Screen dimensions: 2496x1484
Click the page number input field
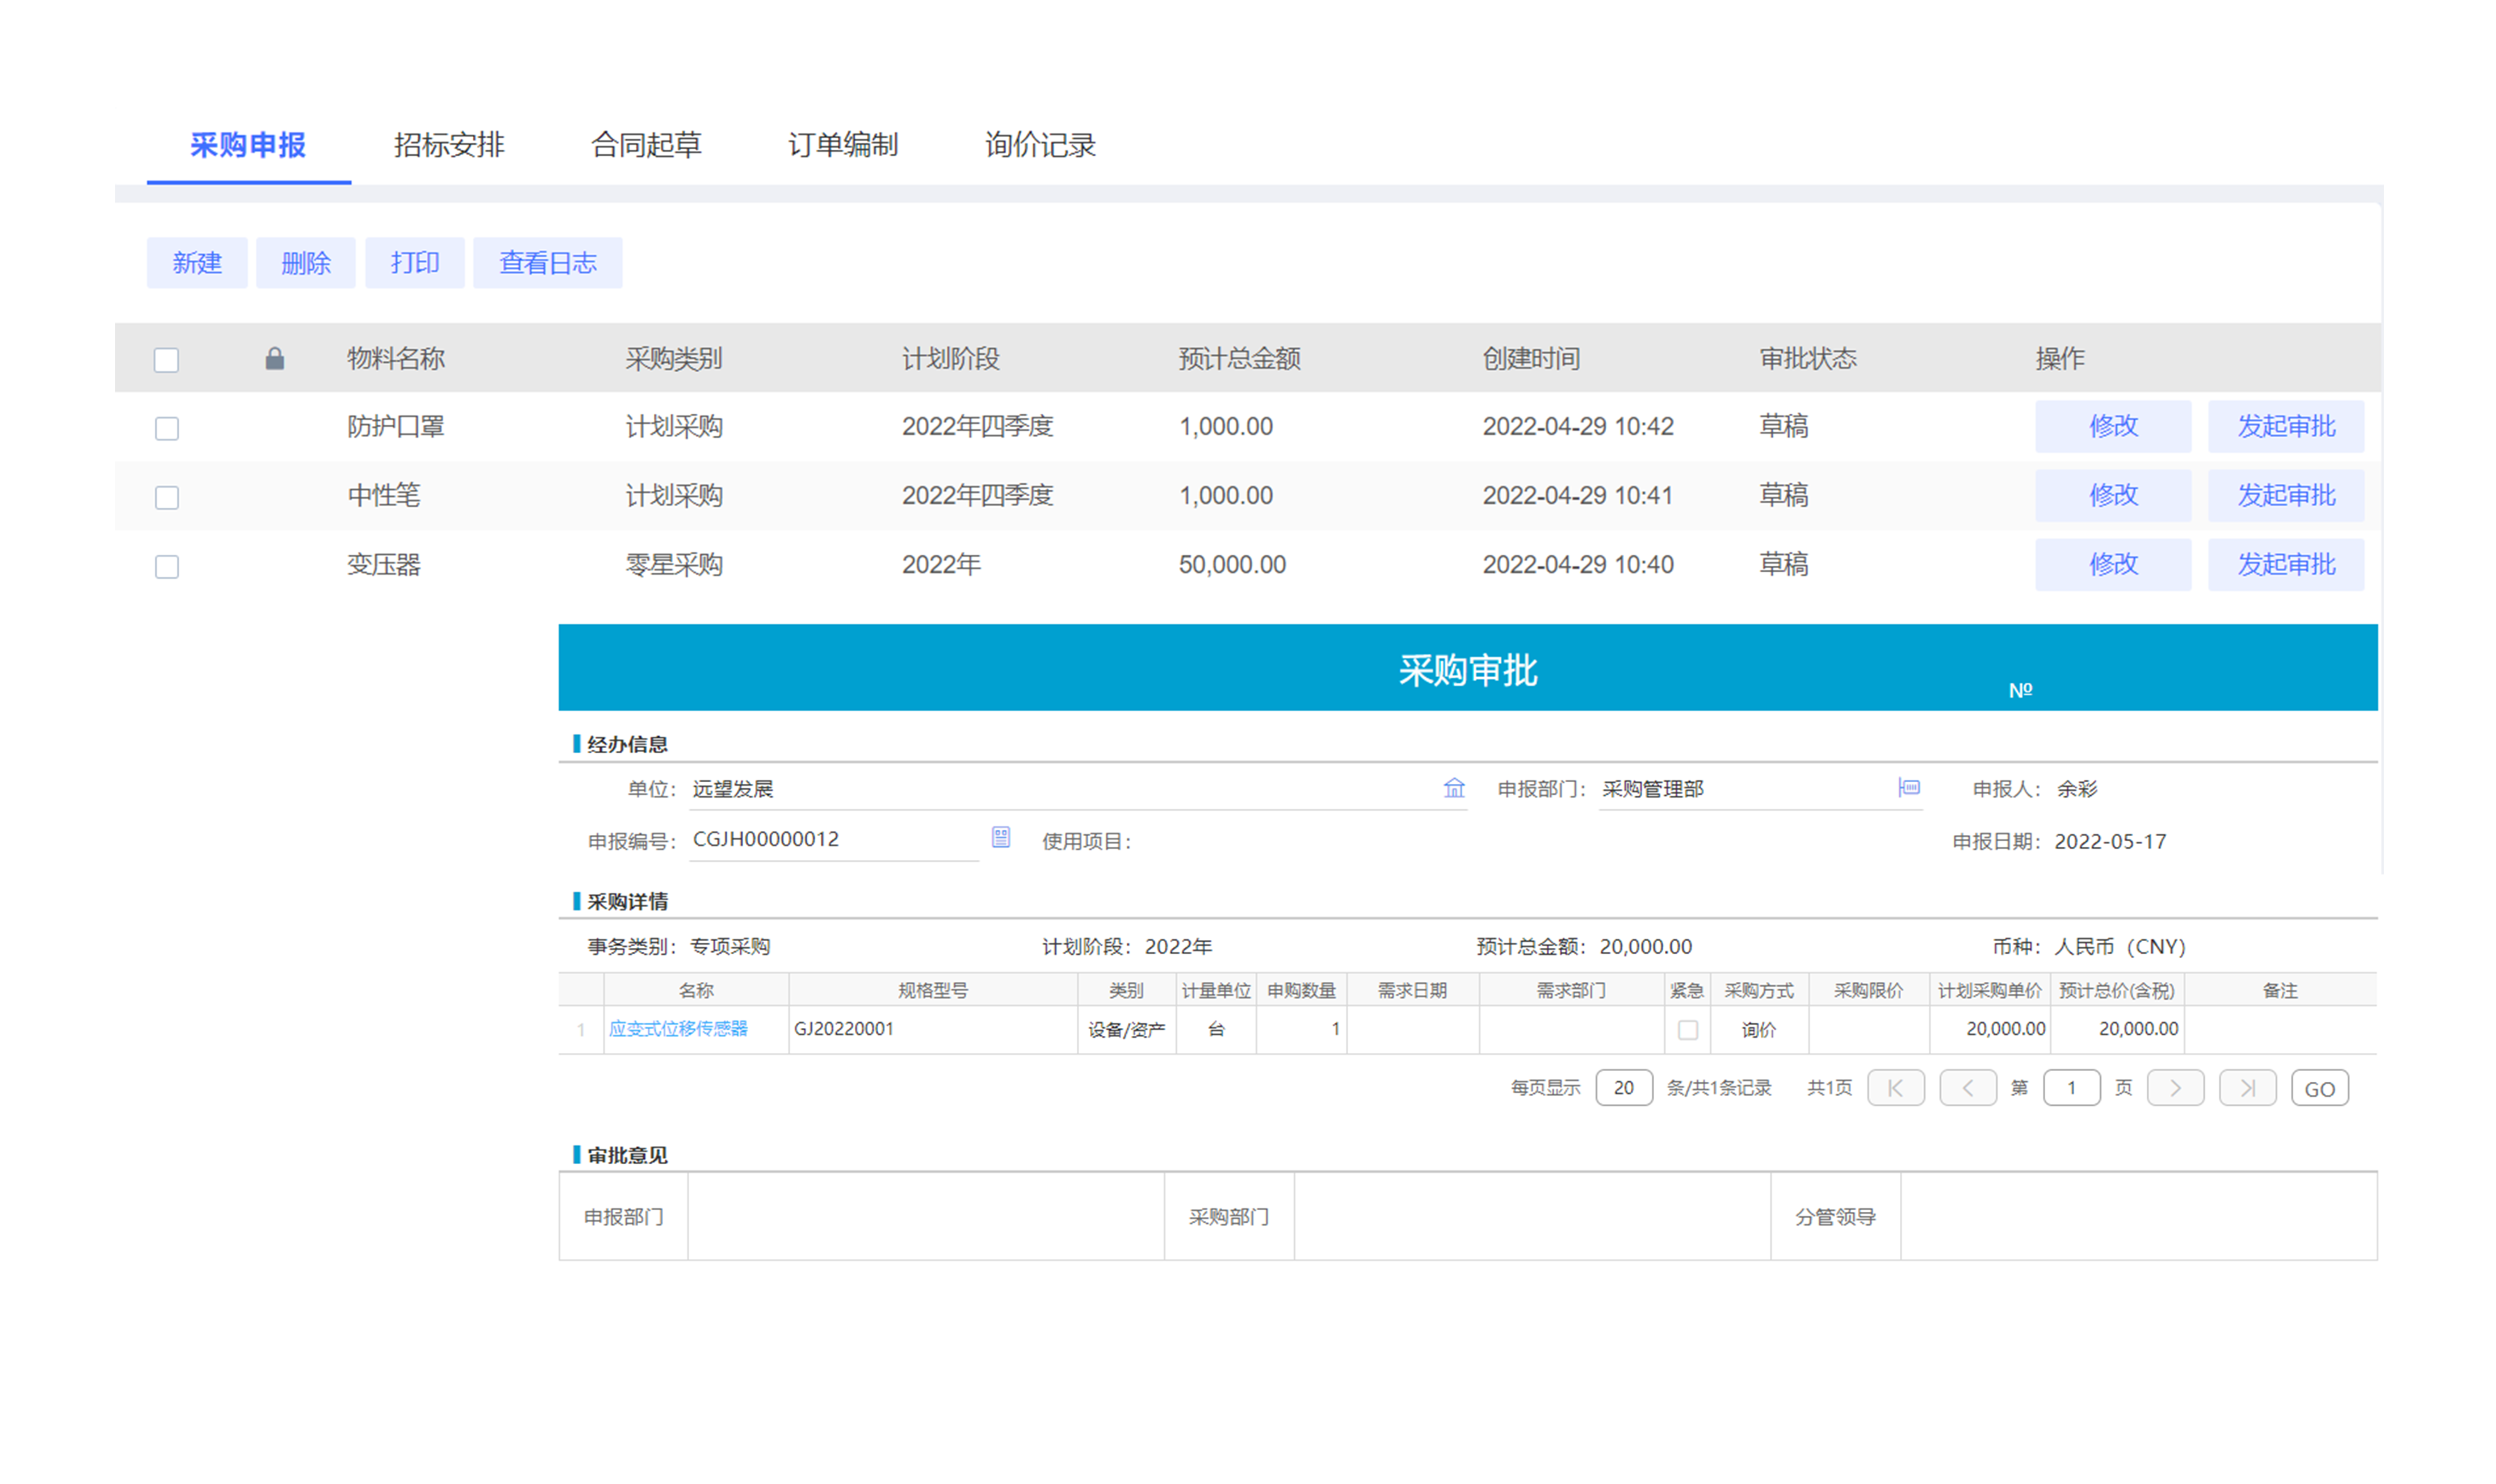click(x=2072, y=1087)
